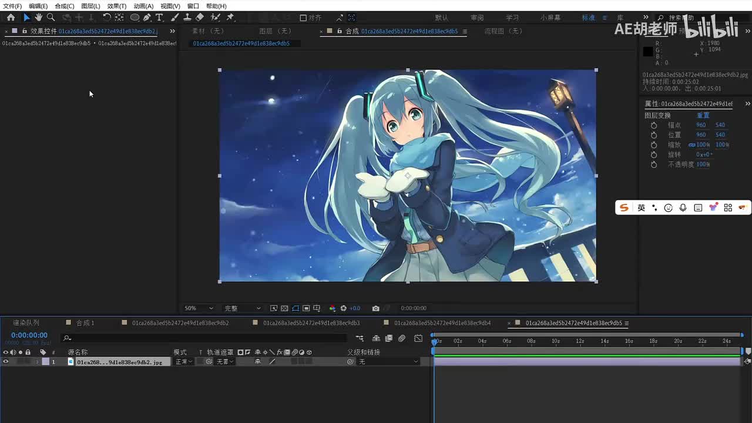Expand the workspace overflow chevrons
Screen dimensions: 752x423
(x=646, y=18)
